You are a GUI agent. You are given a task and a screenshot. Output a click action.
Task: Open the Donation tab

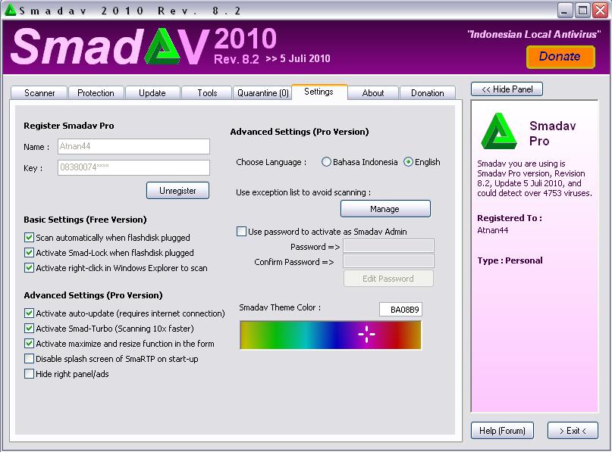(x=428, y=92)
